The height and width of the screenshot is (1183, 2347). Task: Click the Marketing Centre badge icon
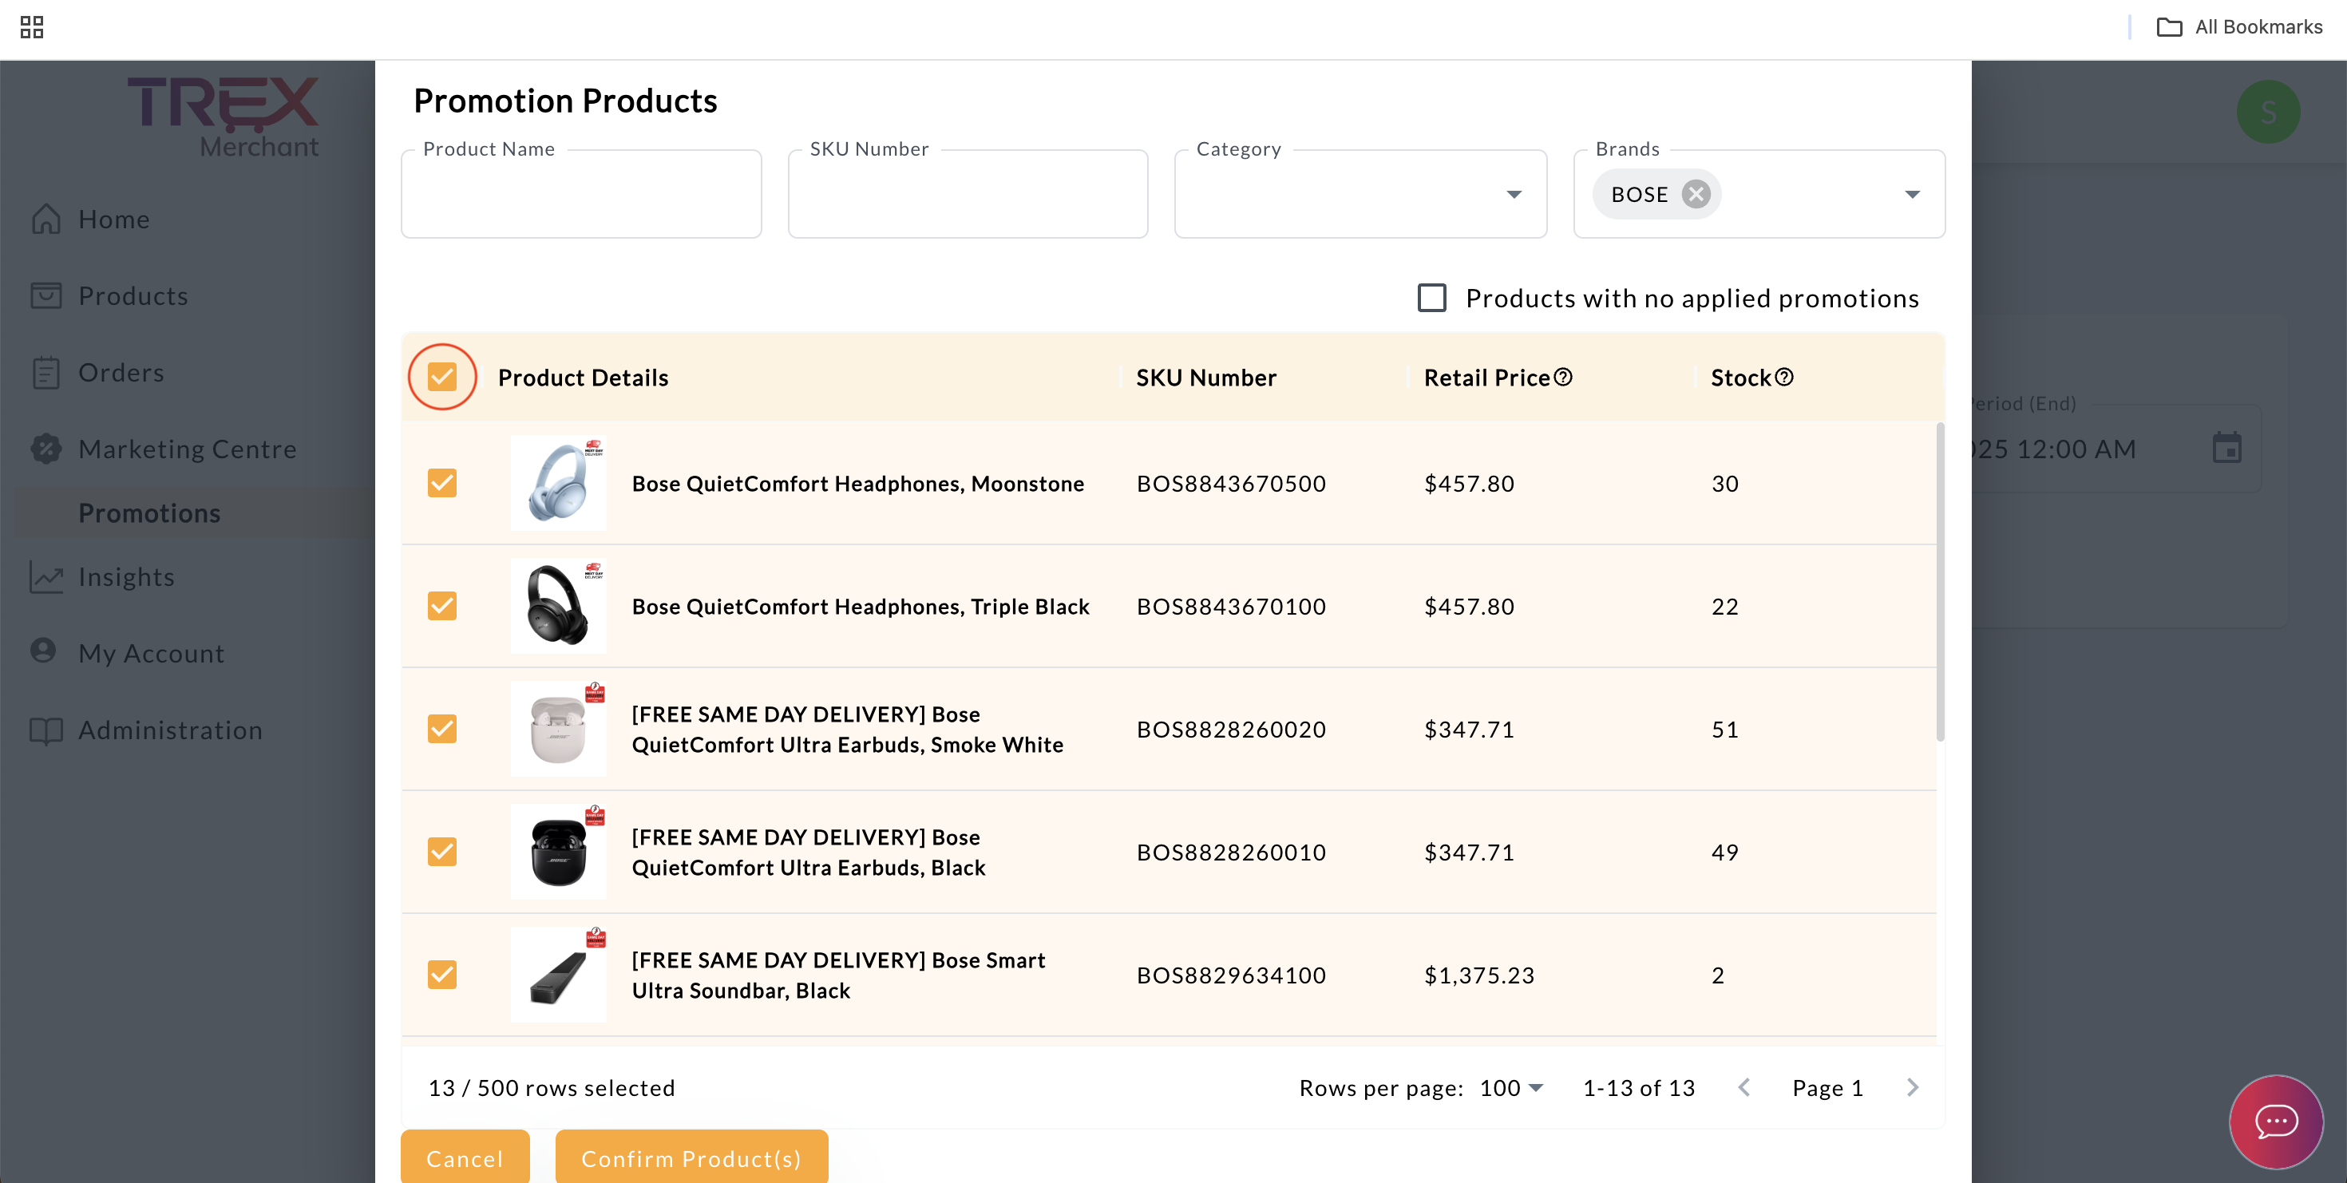click(46, 448)
